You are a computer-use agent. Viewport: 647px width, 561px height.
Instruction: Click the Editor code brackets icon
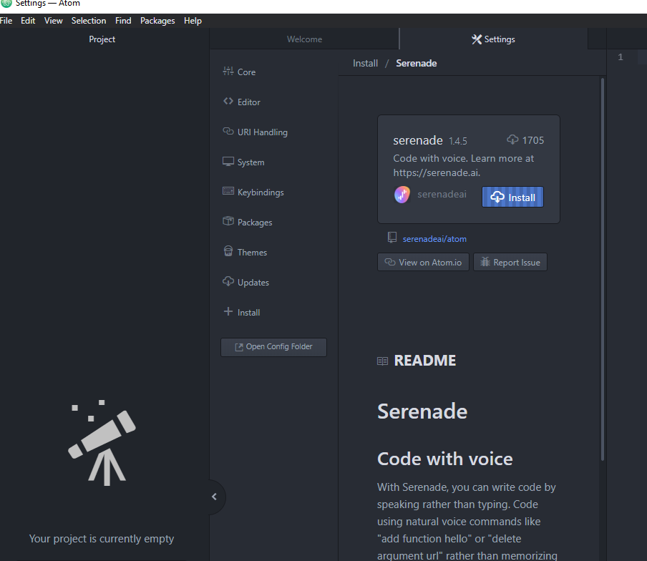coord(228,101)
